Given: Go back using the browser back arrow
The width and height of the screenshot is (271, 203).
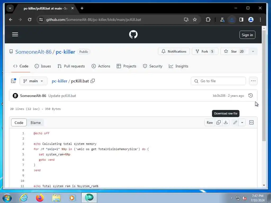Looking at the screenshot, I should pos(11,20).
